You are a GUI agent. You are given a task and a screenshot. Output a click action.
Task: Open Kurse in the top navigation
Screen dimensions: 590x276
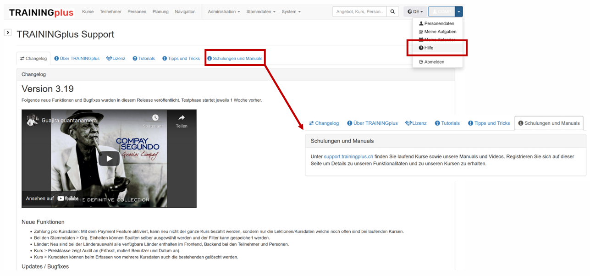click(x=88, y=12)
